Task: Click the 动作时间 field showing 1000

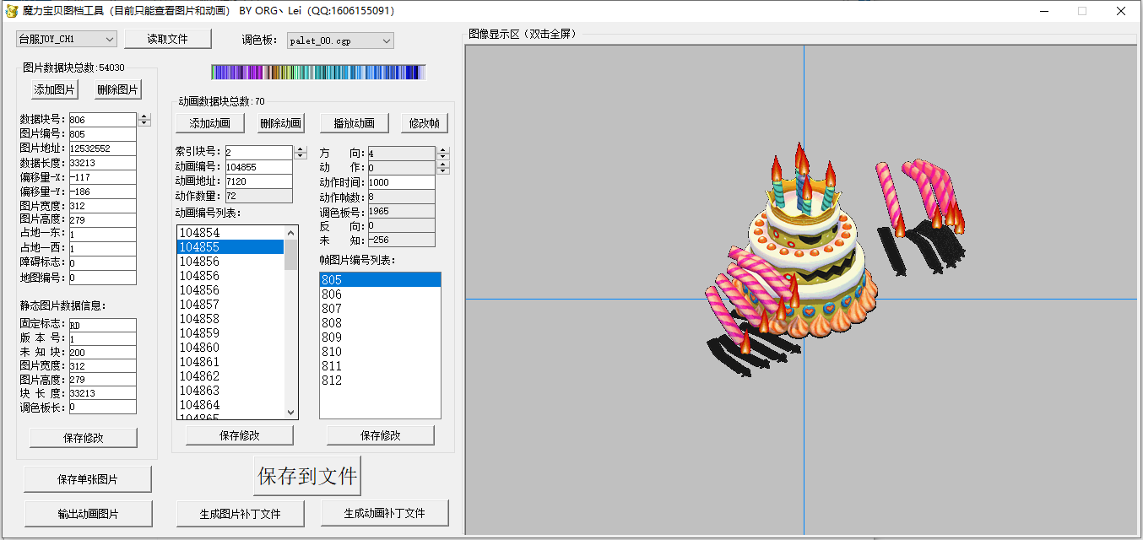Action: (x=401, y=182)
